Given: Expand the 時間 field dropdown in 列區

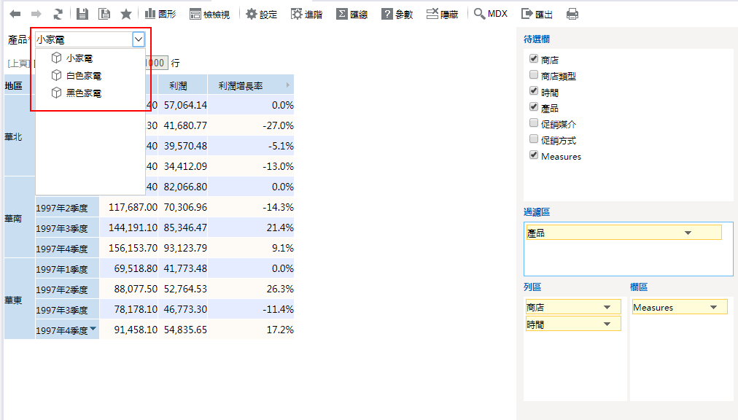Looking at the screenshot, I should point(607,324).
